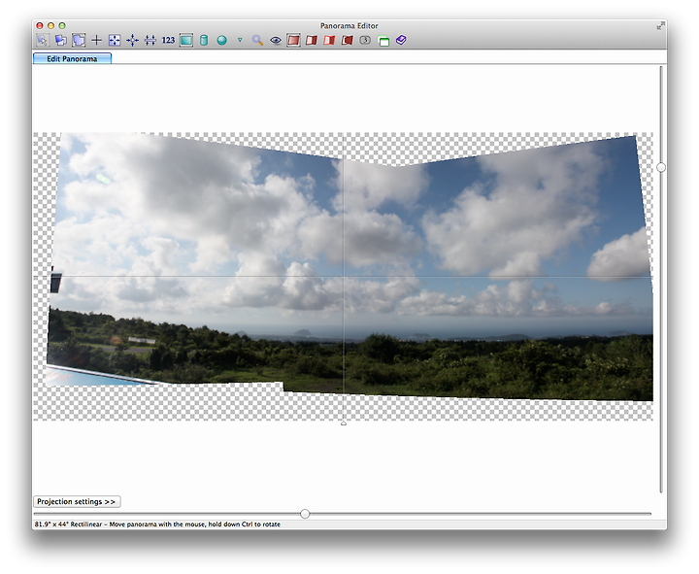Expand the Projection settings button

click(77, 502)
